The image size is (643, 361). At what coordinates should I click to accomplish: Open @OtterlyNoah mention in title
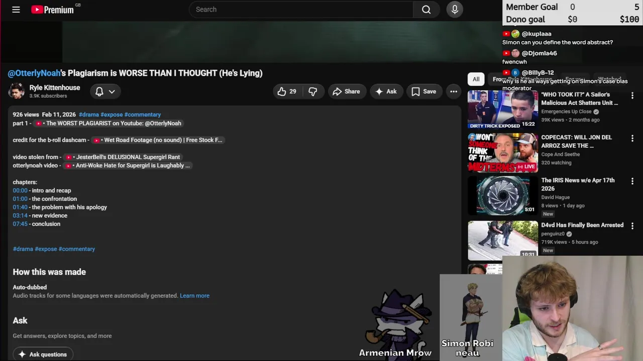34,73
